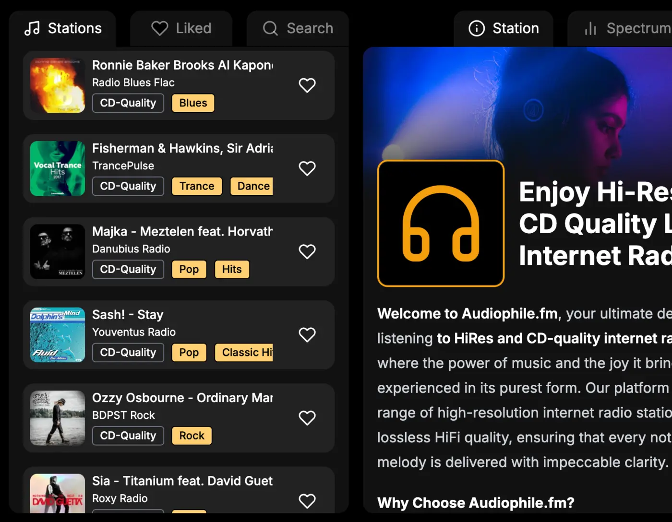Image resolution: width=672 pixels, height=522 pixels.
Task: Click the music note icon on Stations tab
Action: 32,28
